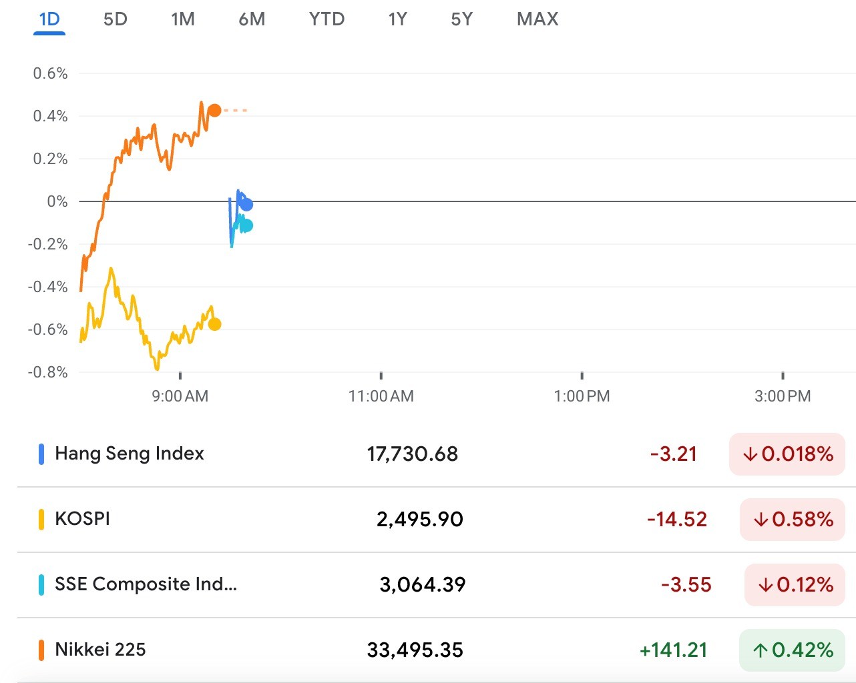Click the 0.018% down badge for Hang Seng
Image resolution: width=856 pixels, height=683 pixels.
click(787, 454)
